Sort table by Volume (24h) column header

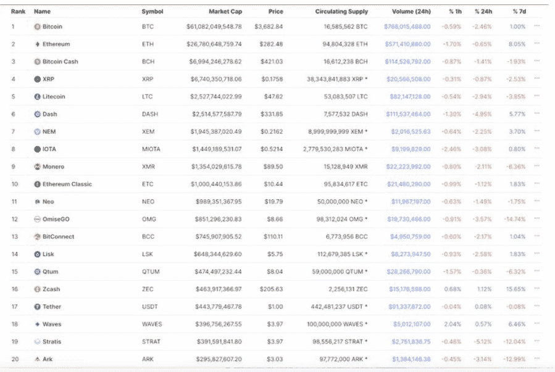click(411, 12)
